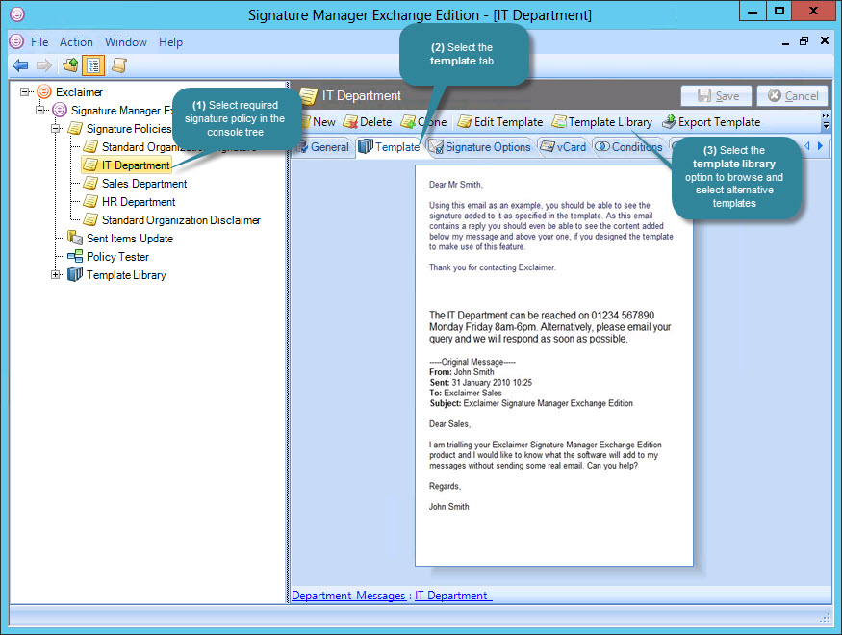The height and width of the screenshot is (635, 842).
Task: Follow the Department Messages link
Action: coord(348,596)
